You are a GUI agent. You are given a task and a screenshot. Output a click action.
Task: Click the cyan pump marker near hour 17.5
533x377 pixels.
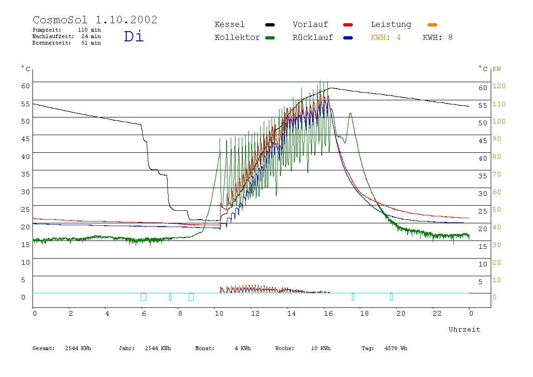353,297
